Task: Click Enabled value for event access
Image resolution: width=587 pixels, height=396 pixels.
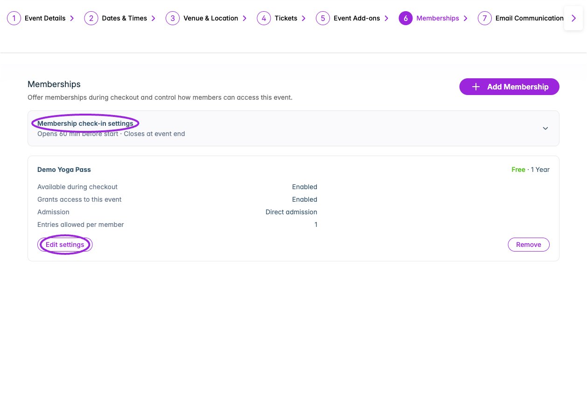Action: tap(305, 199)
